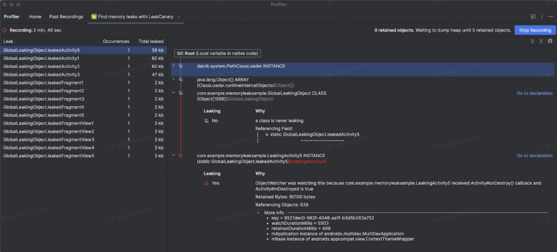Screen dimensions: 557x252
Task: Open the profiler window mode icon
Action: pos(533,16)
